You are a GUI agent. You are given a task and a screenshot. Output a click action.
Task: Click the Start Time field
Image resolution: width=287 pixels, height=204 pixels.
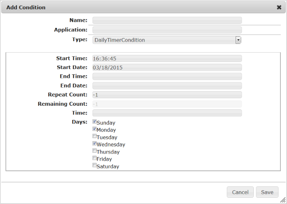[167, 58]
